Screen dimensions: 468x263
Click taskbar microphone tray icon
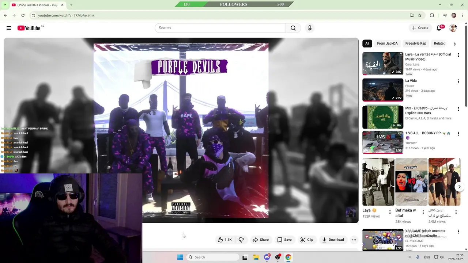(x=418, y=257)
